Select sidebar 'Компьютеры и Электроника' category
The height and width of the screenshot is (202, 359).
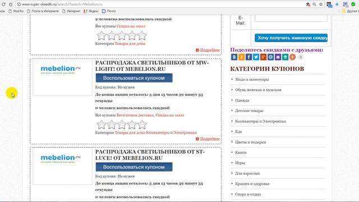pyautogui.click(x=260, y=121)
